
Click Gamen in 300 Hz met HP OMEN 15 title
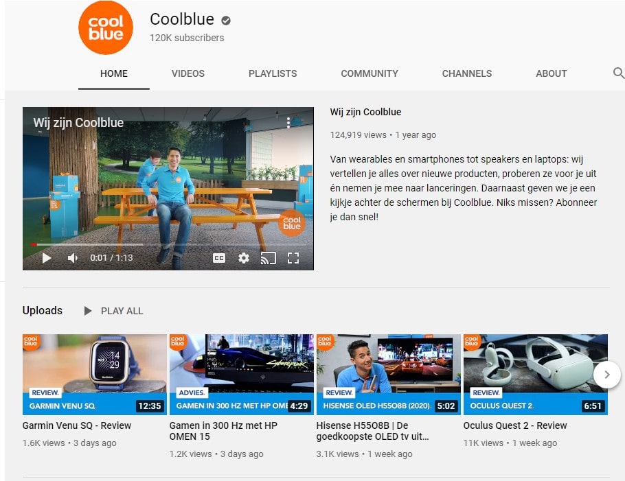click(223, 431)
